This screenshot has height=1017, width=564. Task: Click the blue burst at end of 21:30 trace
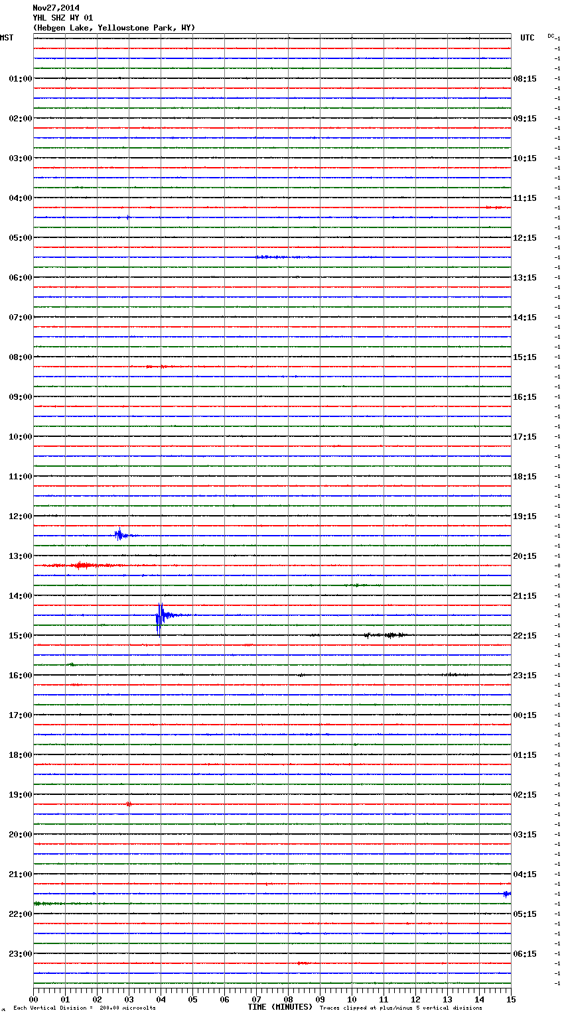(507, 894)
